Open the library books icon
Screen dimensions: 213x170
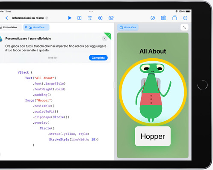tap(163, 18)
